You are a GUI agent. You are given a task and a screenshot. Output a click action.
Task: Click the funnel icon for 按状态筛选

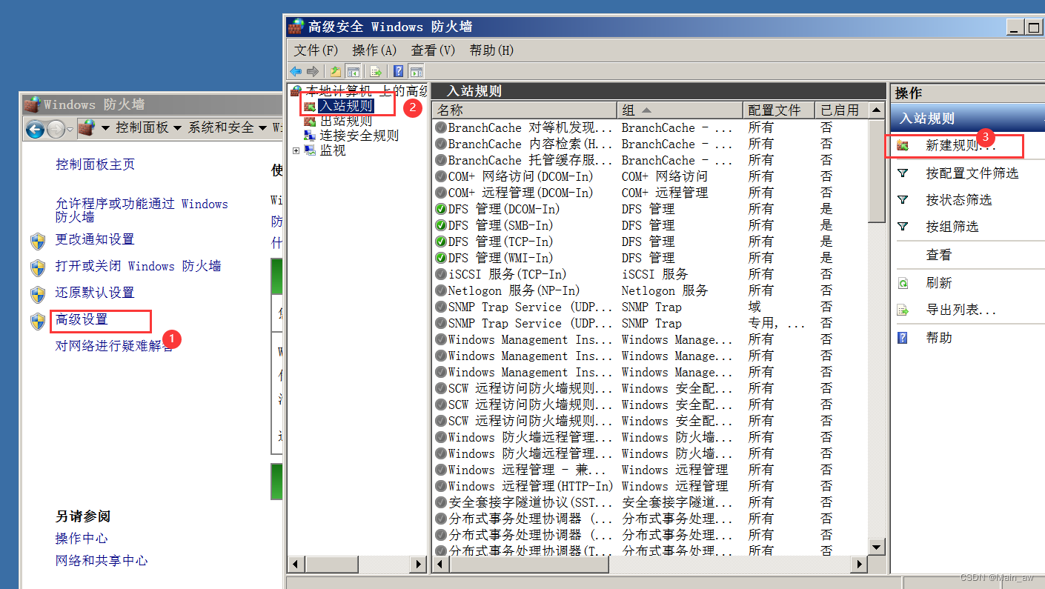click(903, 200)
